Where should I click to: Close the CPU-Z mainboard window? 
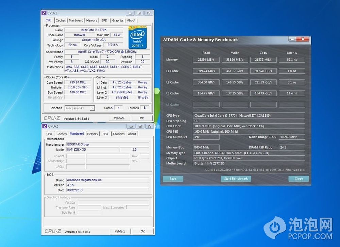click(x=150, y=126)
